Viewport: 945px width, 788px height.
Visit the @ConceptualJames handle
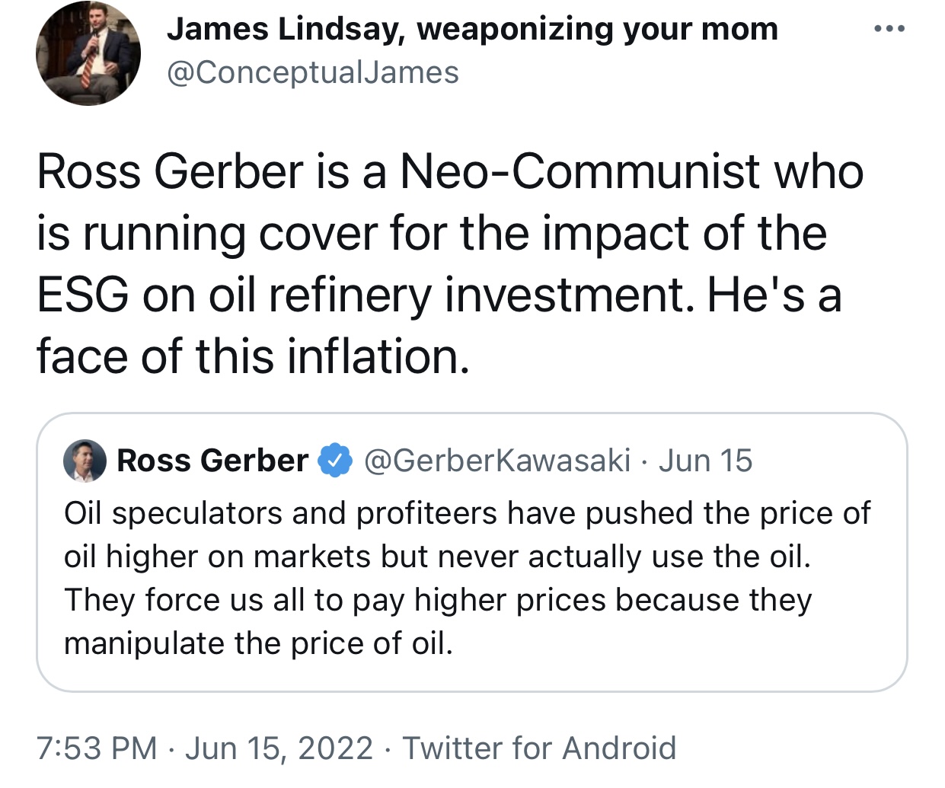[313, 73]
